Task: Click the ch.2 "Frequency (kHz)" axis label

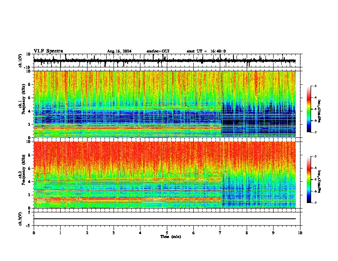Action: click(23, 170)
